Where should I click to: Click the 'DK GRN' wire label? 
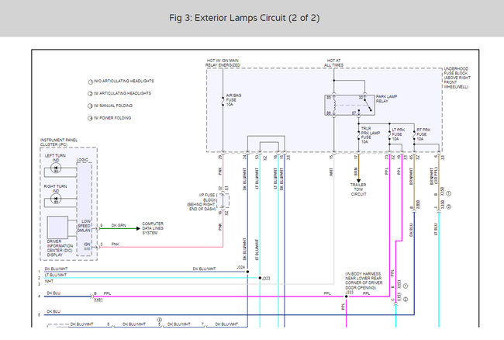click(x=119, y=225)
